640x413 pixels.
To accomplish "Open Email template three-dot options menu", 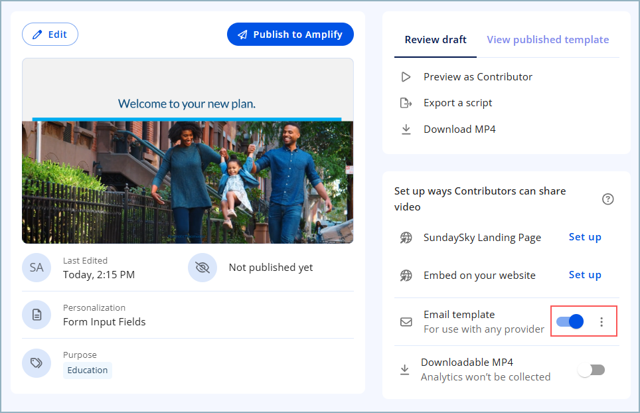I will click(601, 322).
